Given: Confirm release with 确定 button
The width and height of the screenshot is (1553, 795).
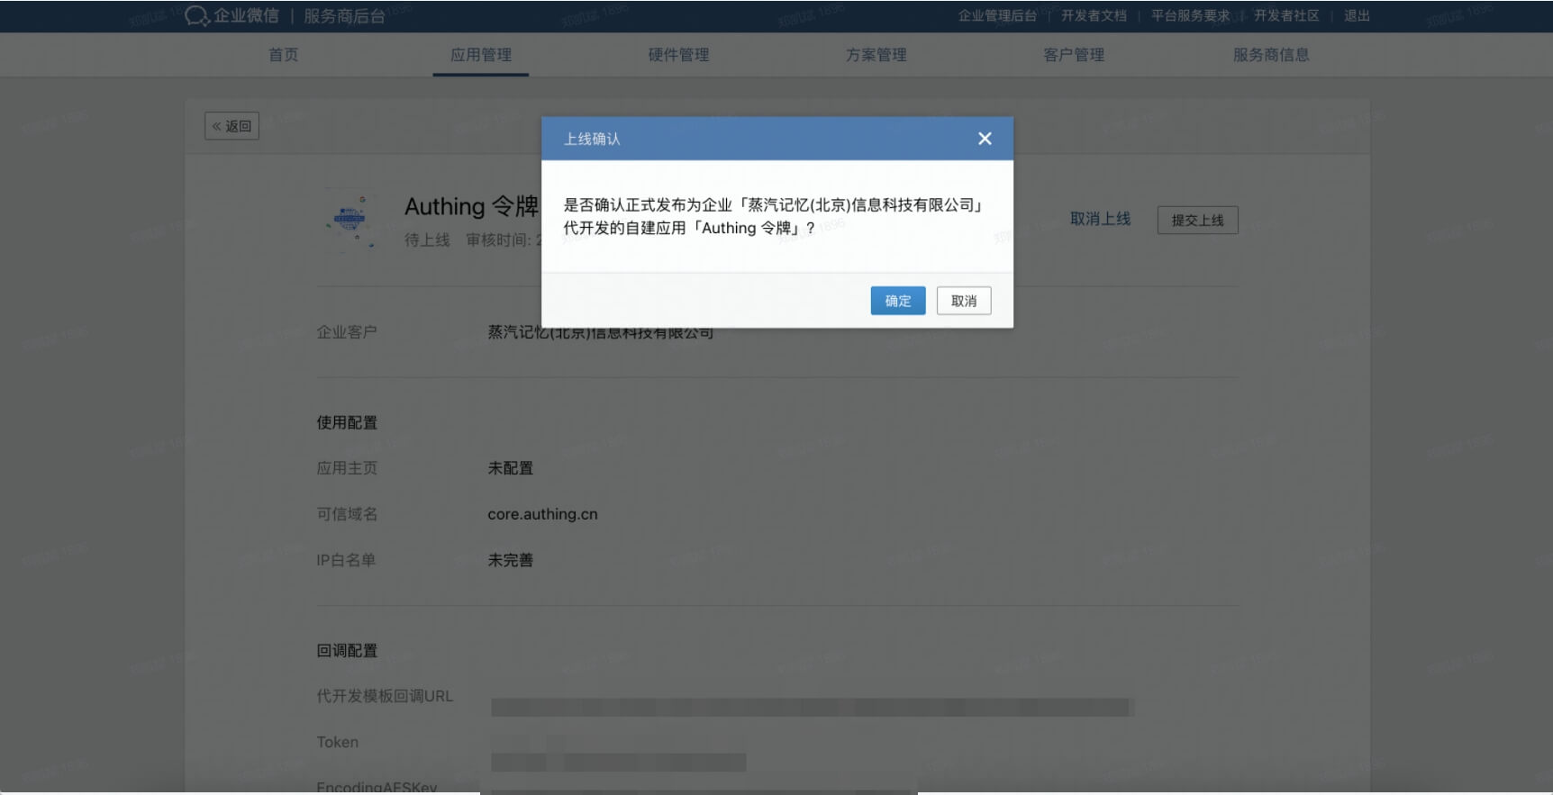Looking at the screenshot, I should point(897,301).
